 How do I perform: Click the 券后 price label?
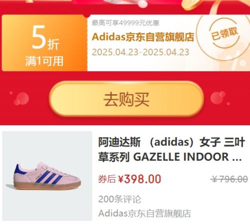(107, 179)
